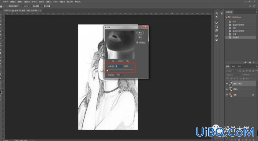Screen dimensions: 258x141
Task: Open the Brushes panel icon in collapsed dock
Action: 217,23
